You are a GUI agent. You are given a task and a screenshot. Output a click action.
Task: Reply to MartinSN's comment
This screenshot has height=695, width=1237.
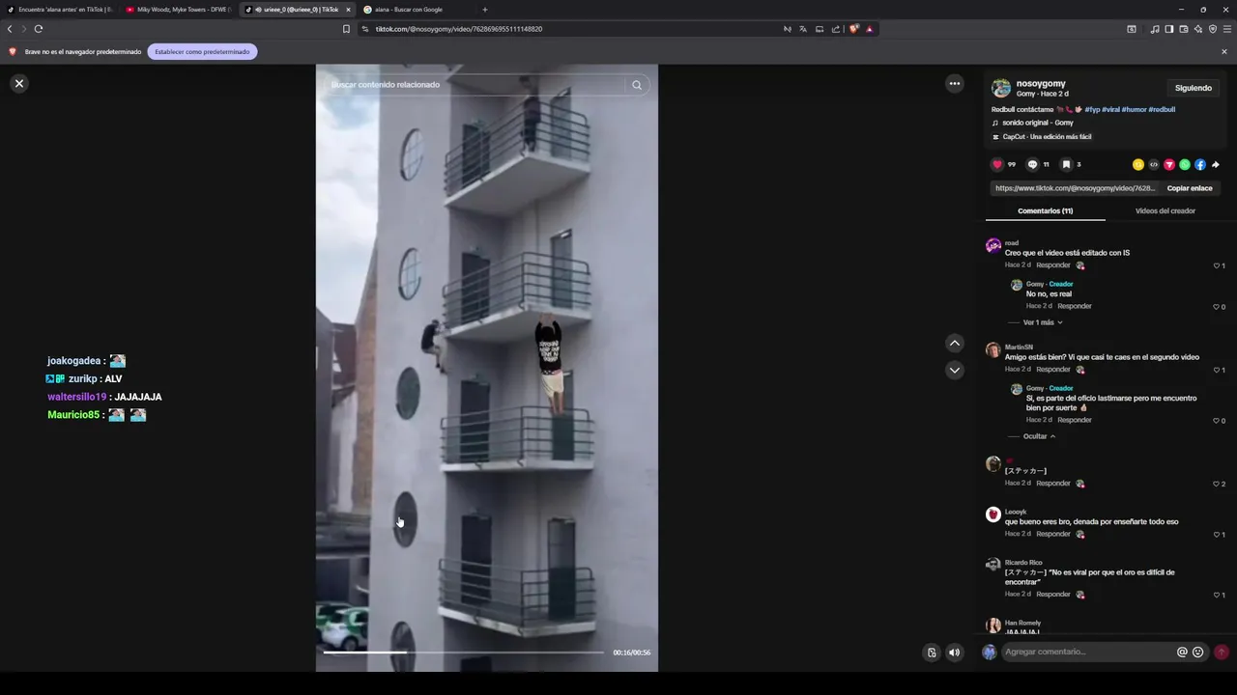(x=1053, y=370)
